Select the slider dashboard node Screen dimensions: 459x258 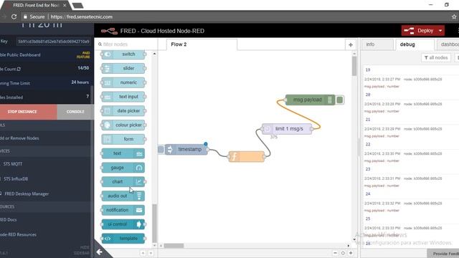pyautogui.click(x=123, y=69)
